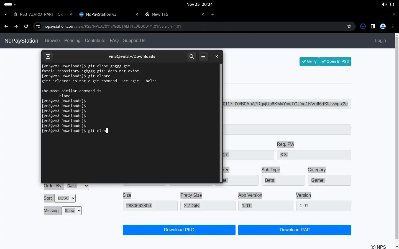Click the page vertical scrollbar
This screenshot has width=399, height=249.
pyautogui.click(x=397, y=138)
